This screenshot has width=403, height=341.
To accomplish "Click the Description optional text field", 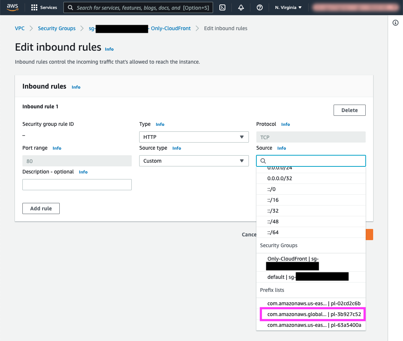I will [x=77, y=185].
